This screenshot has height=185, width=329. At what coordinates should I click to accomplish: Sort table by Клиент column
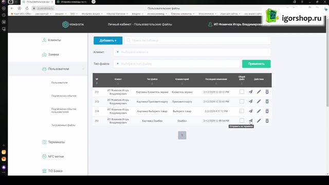coord(118,83)
